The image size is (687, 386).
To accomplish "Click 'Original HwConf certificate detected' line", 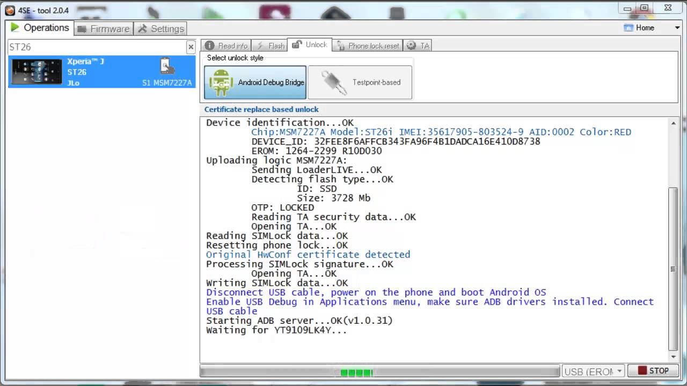I will [308, 255].
